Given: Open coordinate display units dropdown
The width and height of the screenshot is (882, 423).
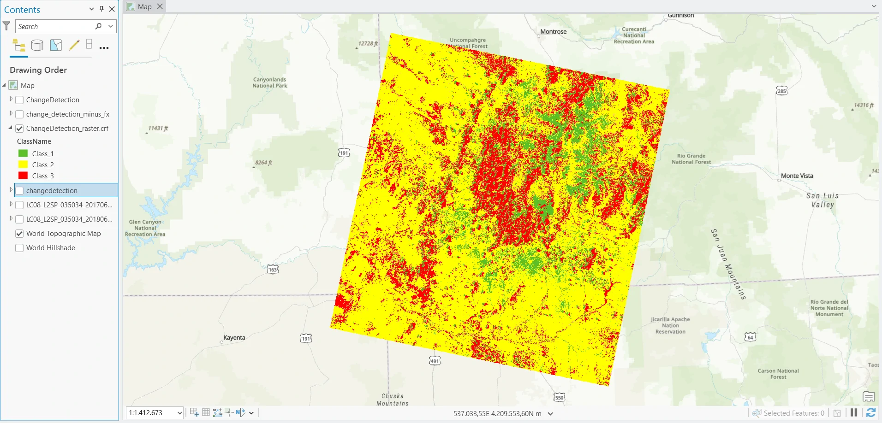Looking at the screenshot, I should pos(550,414).
